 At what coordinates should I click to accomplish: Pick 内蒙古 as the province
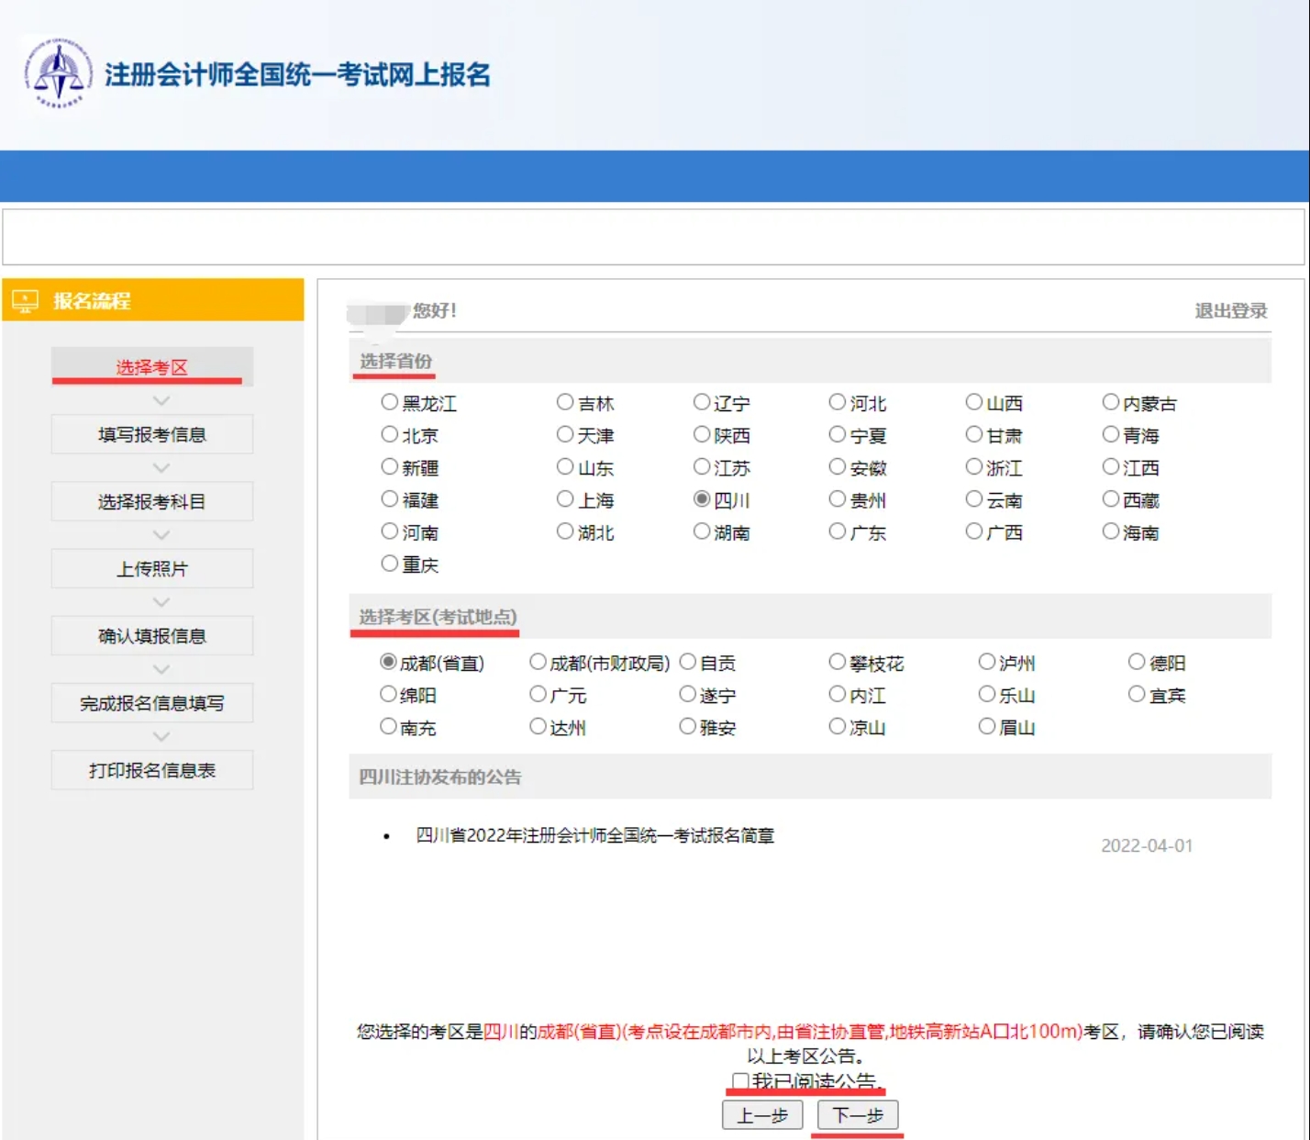(1111, 402)
